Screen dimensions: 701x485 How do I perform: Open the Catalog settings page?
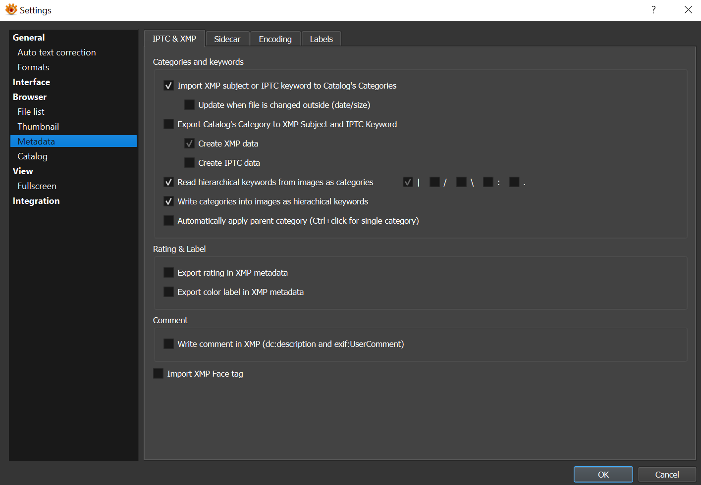33,156
